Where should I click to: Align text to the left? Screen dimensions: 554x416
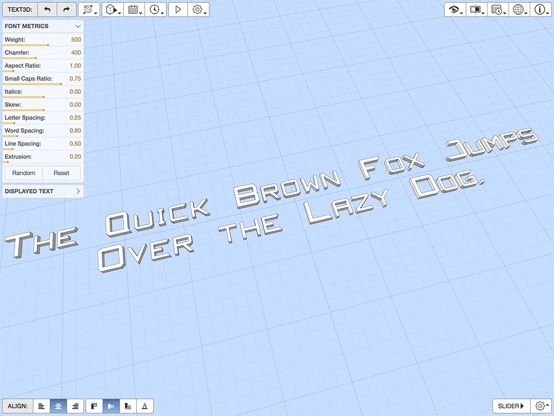[x=41, y=406]
